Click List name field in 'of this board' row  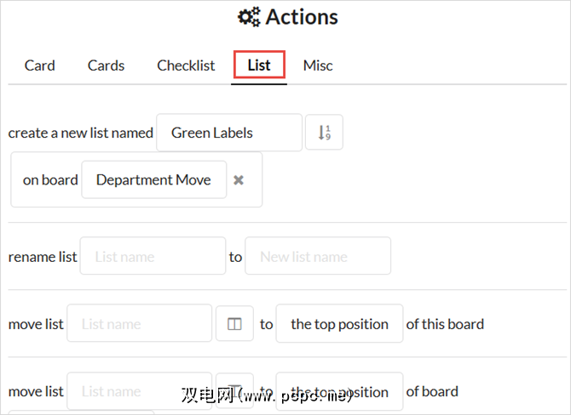[x=139, y=324]
